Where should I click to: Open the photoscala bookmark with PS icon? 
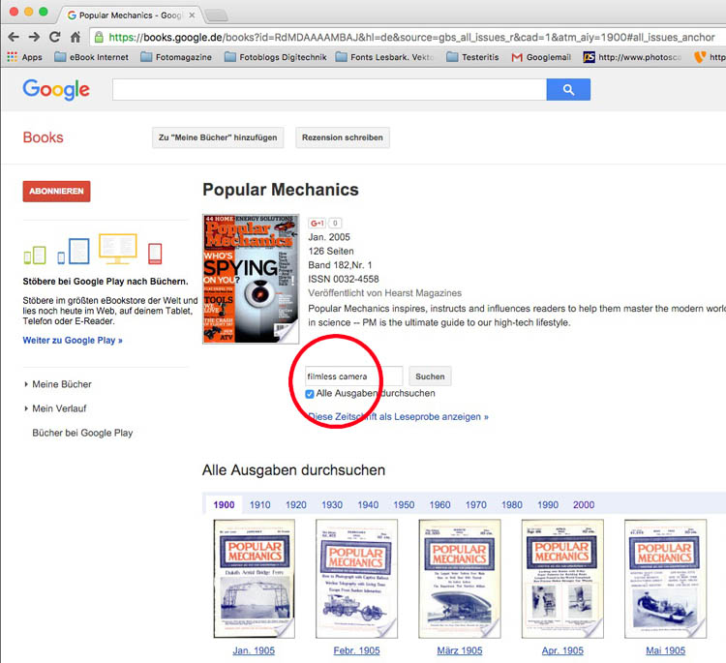pos(632,57)
